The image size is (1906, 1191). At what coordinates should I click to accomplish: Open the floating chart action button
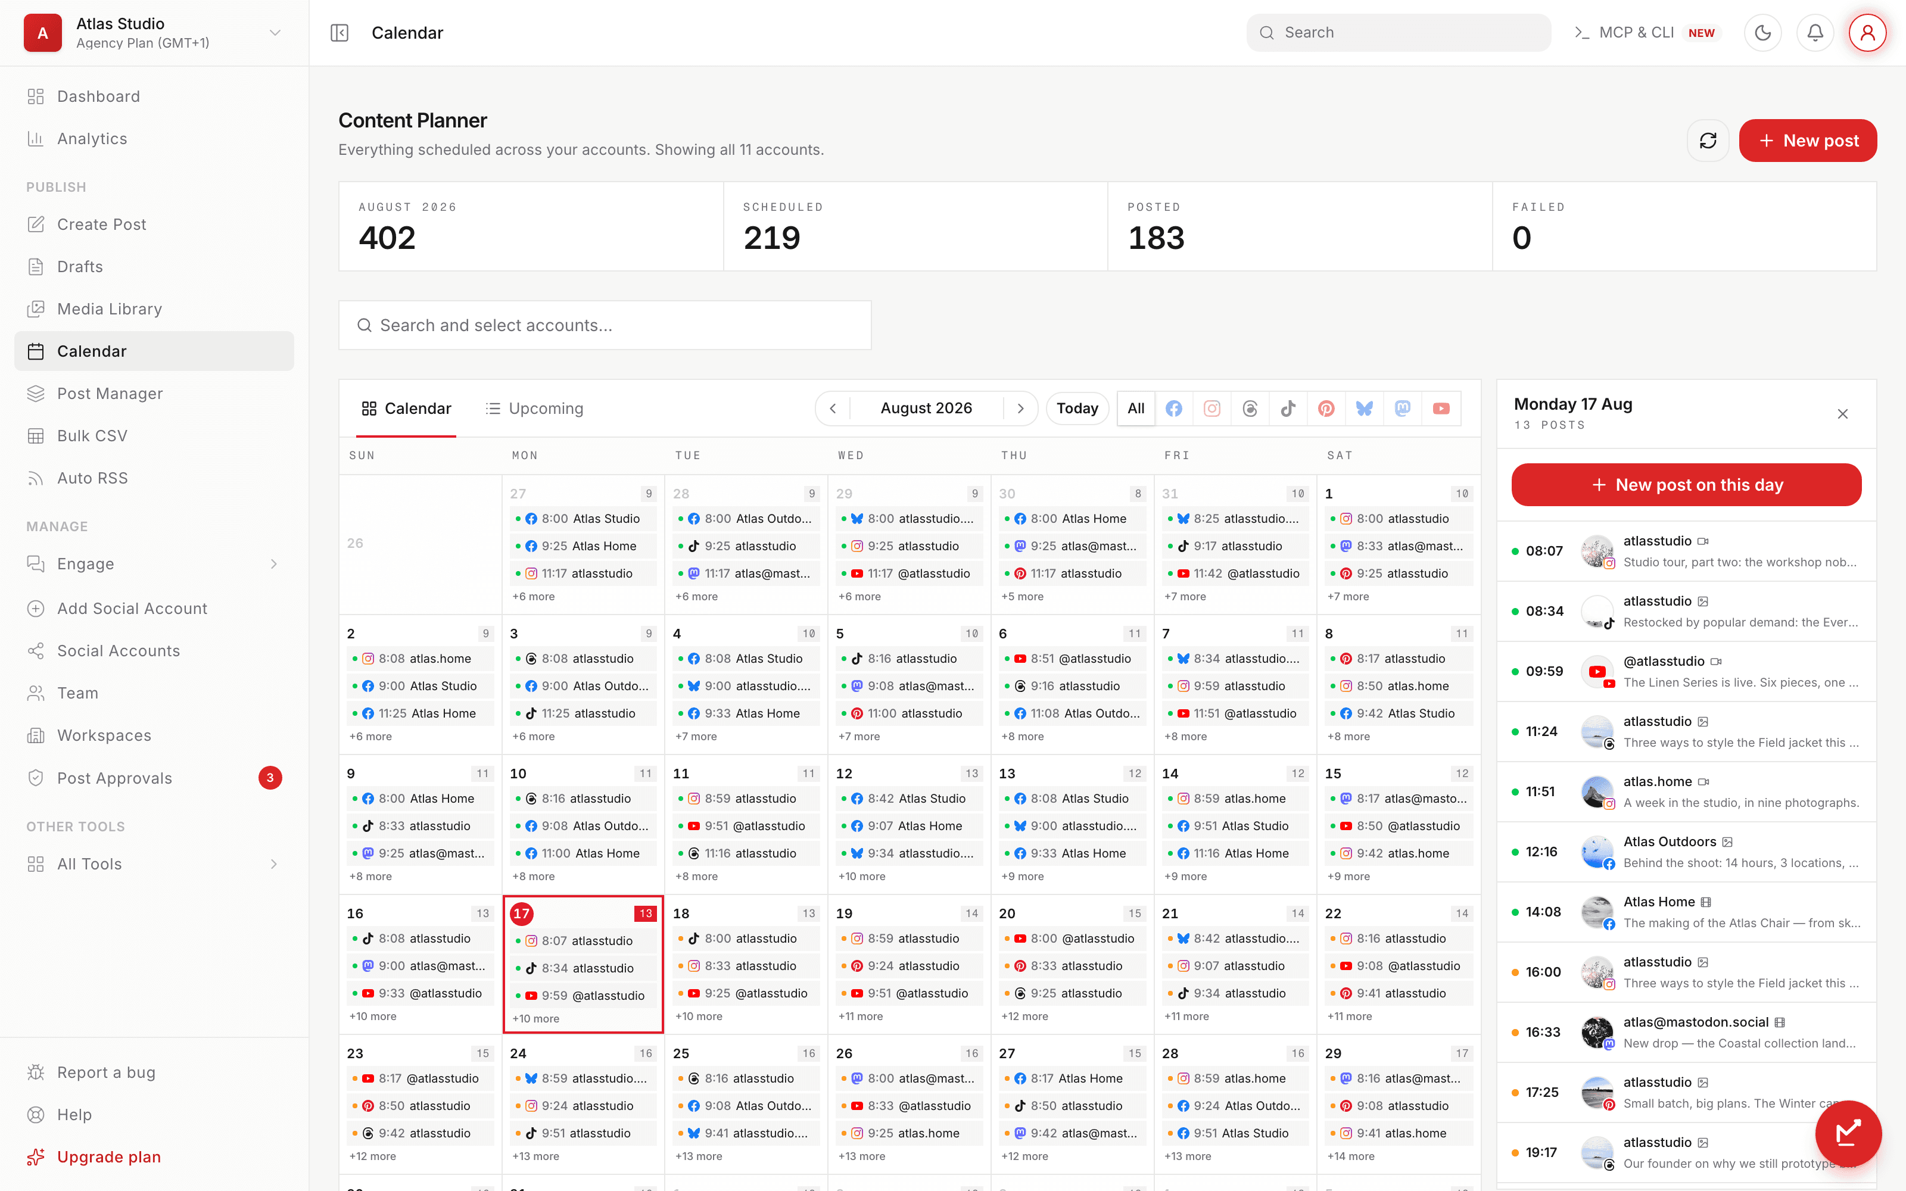1848,1133
